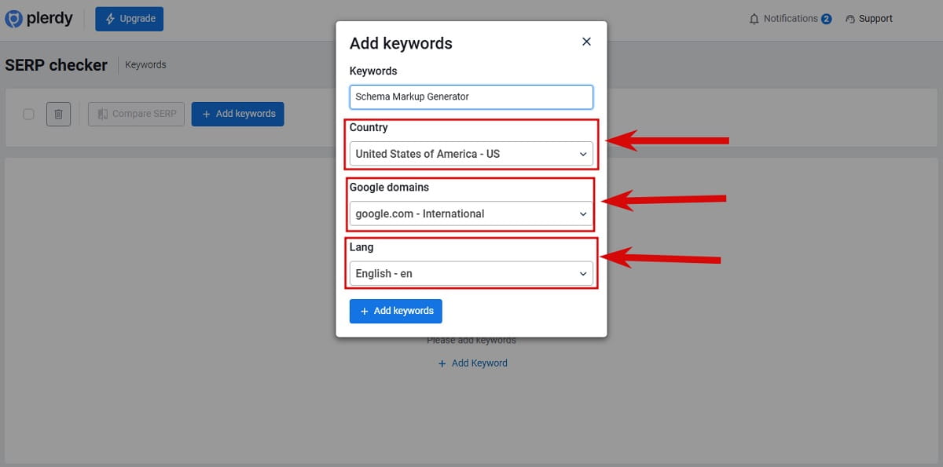Image resolution: width=943 pixels, height=467 pixels.
Task: Switch to the Keywords tab
Action: tap(145, 64)
